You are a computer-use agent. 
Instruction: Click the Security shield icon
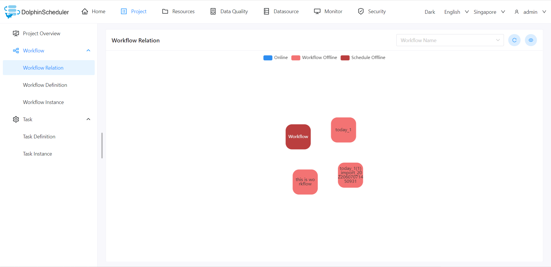(361, 11)
